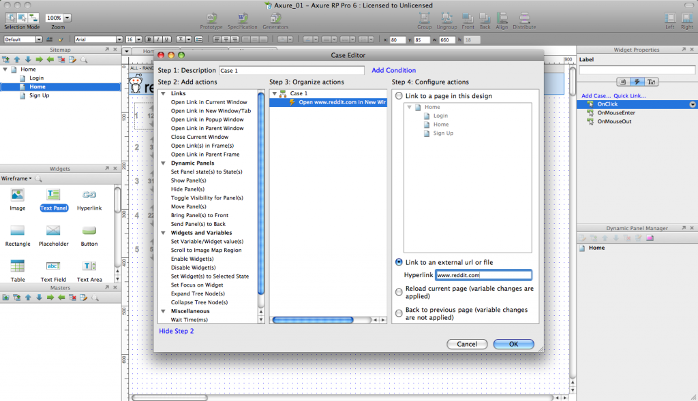Open the Default style dropdown

click(x=39, y=39)
